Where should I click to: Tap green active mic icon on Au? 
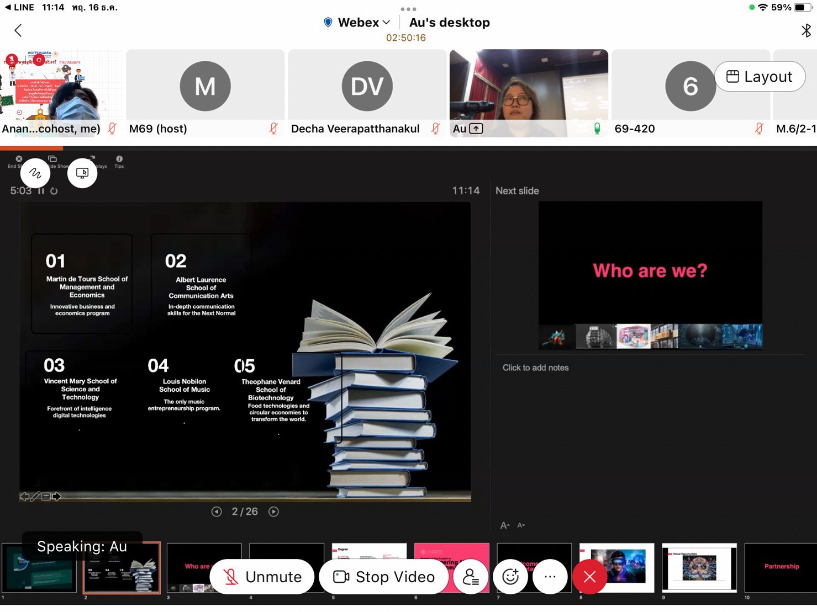pos(597,129)
